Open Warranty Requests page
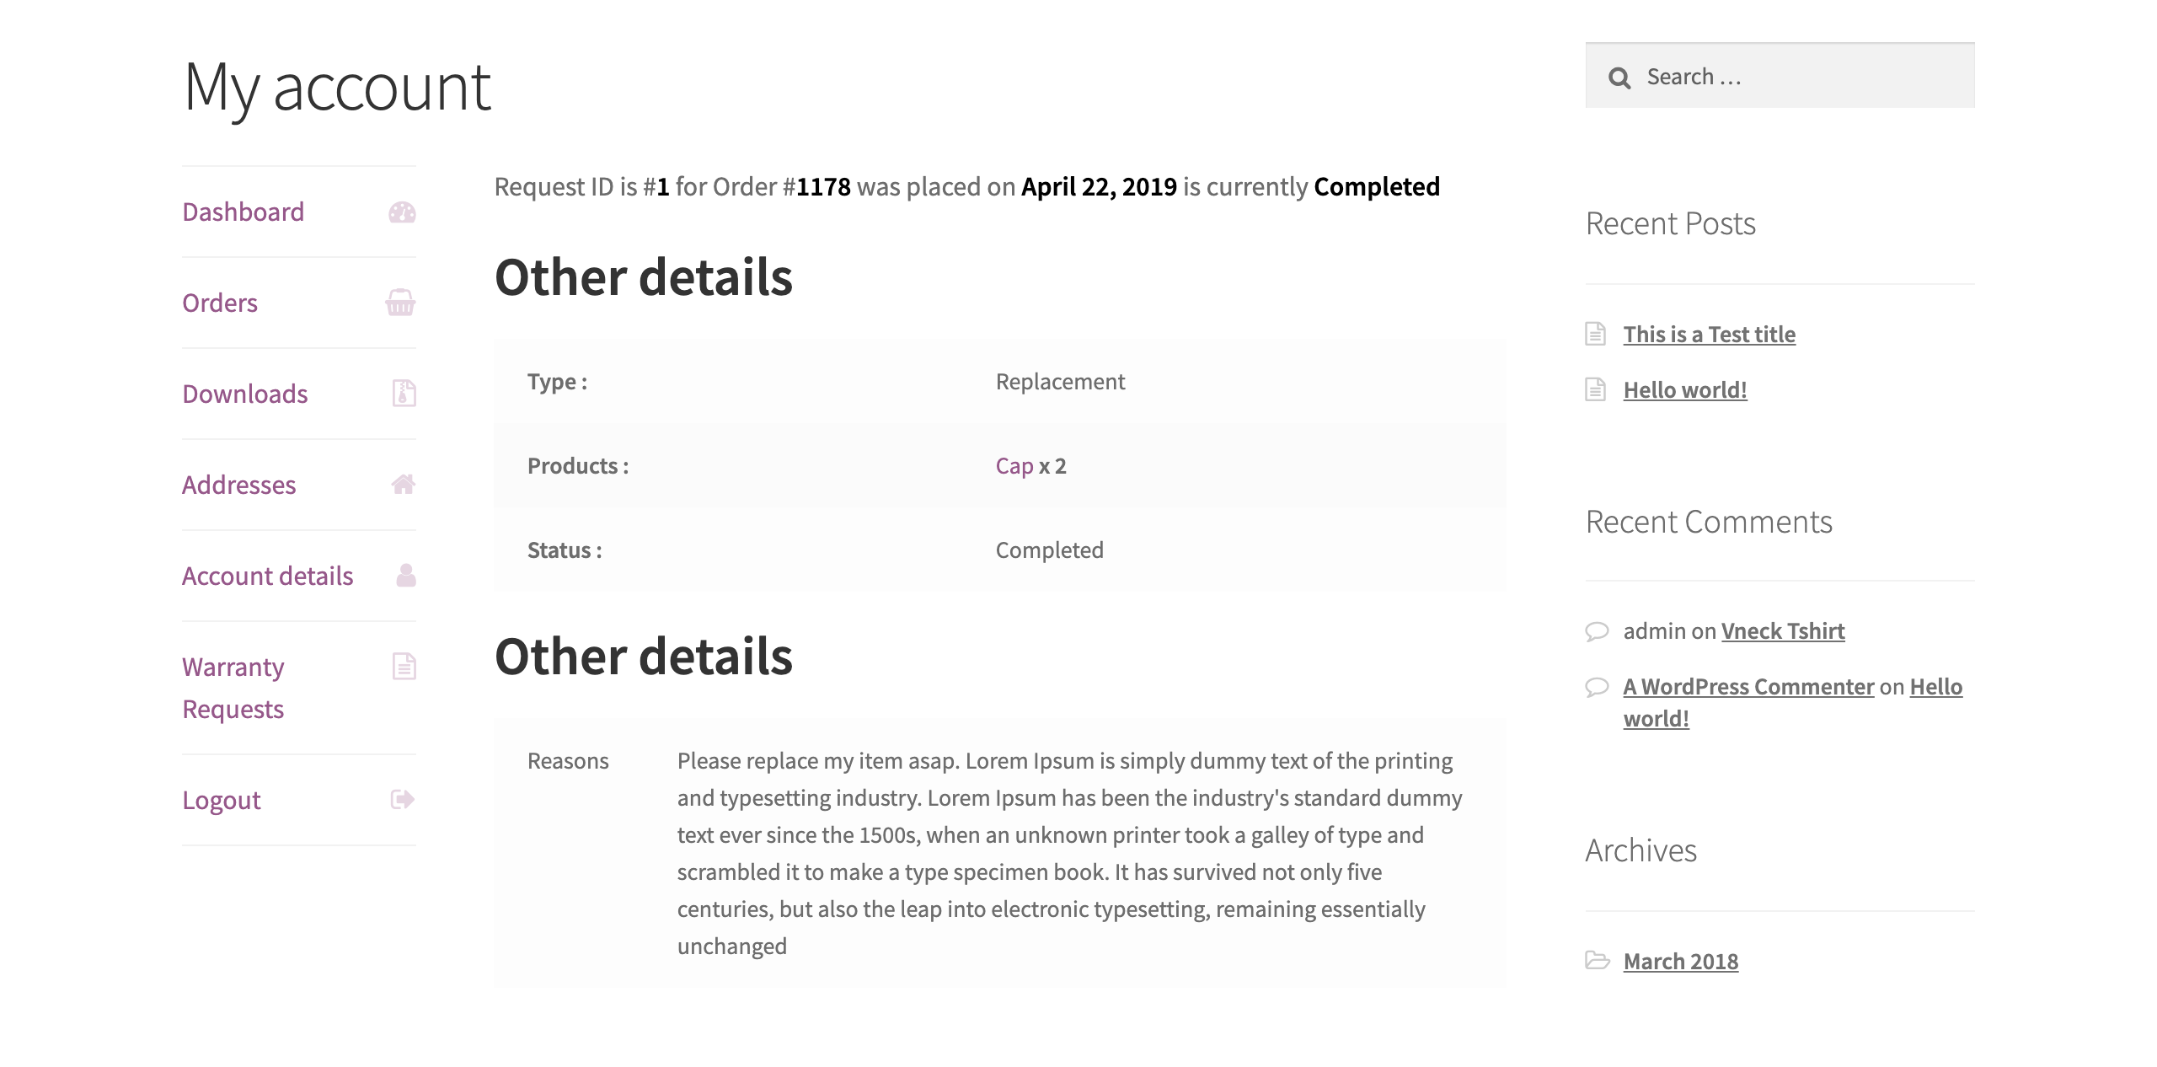The height and width of the screenshot is (1067, 2157). click(x=233, y=688)
